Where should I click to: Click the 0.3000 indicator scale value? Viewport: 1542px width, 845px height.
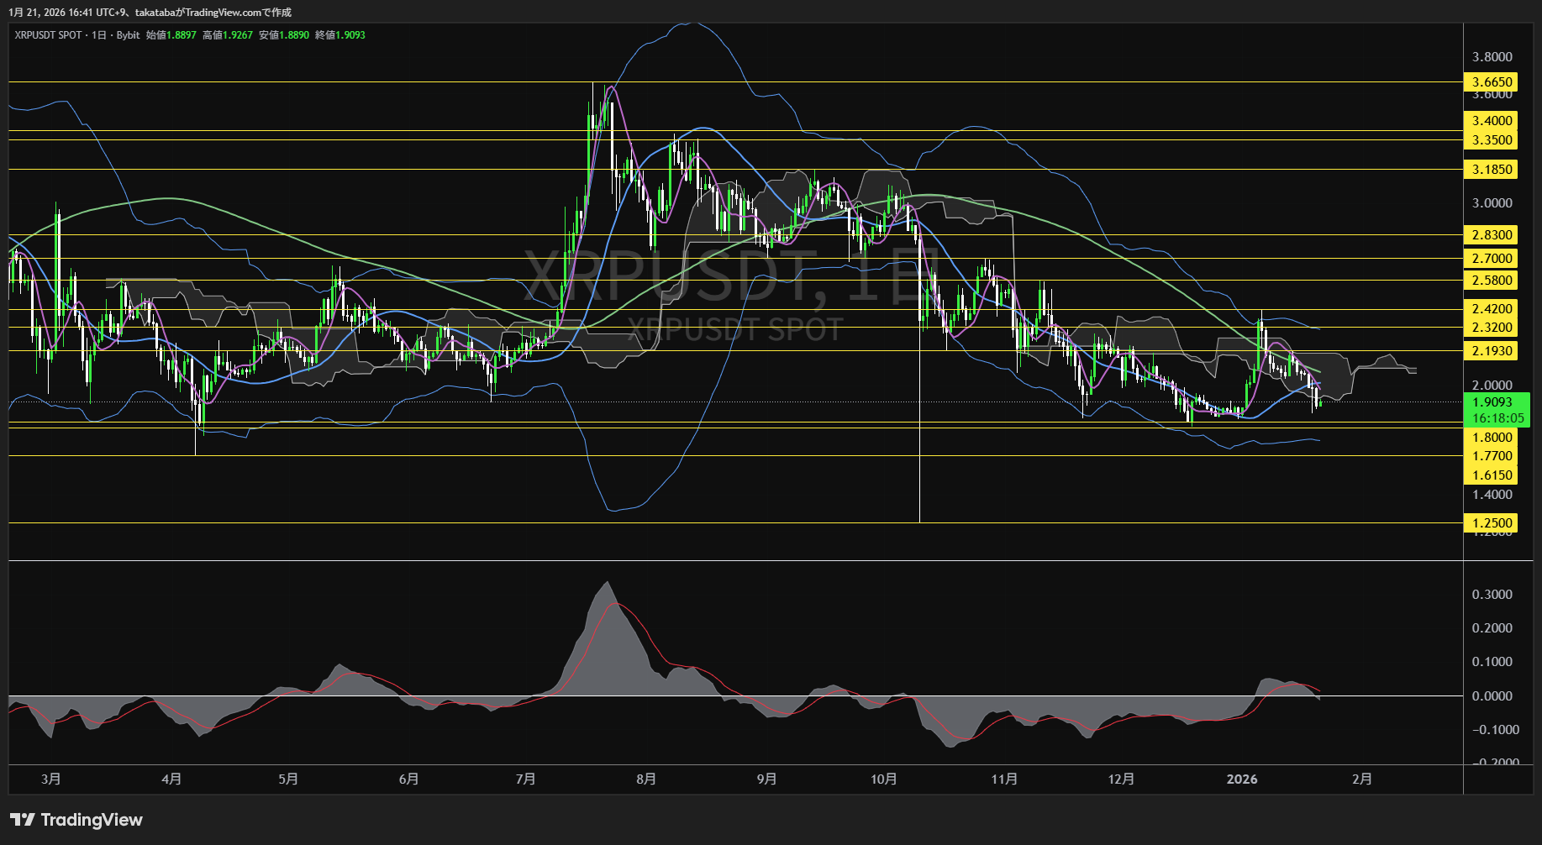click(1492, 595)
